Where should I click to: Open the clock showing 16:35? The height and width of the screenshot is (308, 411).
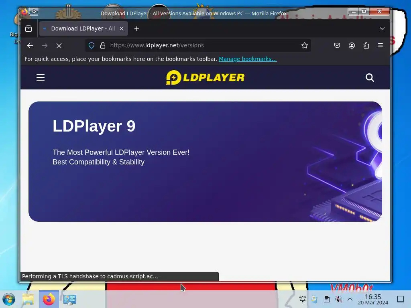click(373, 299)
